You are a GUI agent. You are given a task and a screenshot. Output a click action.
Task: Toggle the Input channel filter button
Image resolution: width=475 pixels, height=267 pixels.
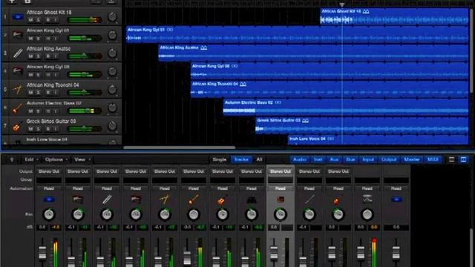[368, 159]
